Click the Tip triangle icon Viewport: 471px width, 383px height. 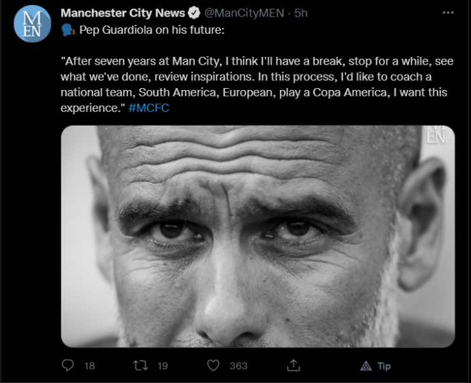coord(366,366)
